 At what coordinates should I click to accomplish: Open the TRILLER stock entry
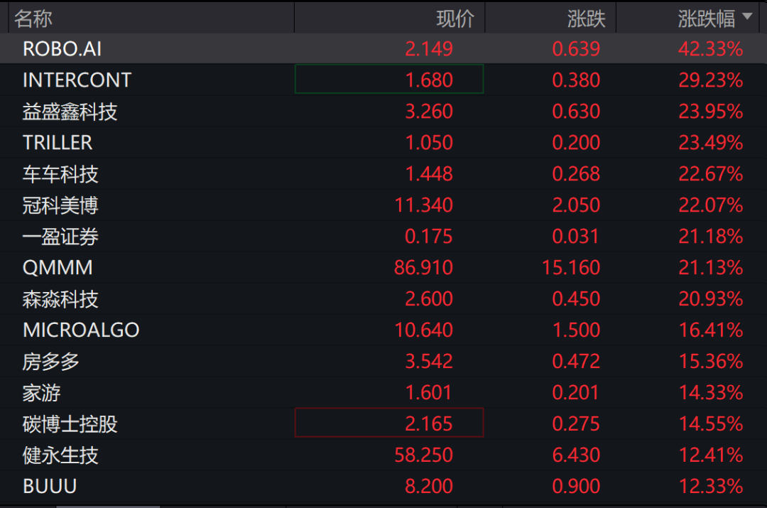(x=58, y=143)
